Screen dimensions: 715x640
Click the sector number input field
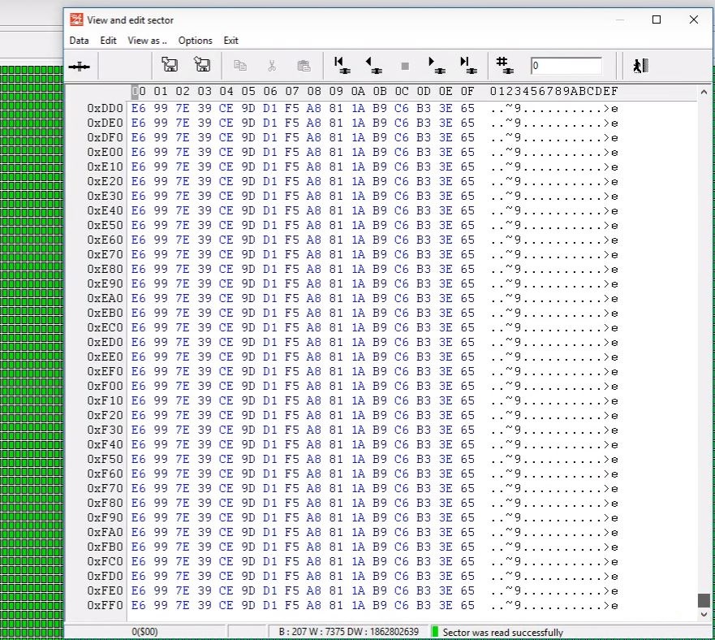[x=566, y=66]
